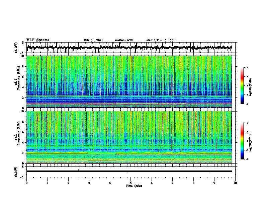Click the ch.3 voltage trace black band
The height and width of the screenshot is (205, 265).
click(129, 172)
